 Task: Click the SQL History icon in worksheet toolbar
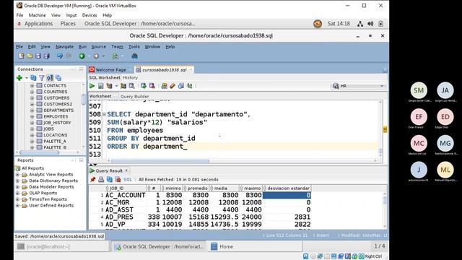pyautogui.click(x=181, y=86)
